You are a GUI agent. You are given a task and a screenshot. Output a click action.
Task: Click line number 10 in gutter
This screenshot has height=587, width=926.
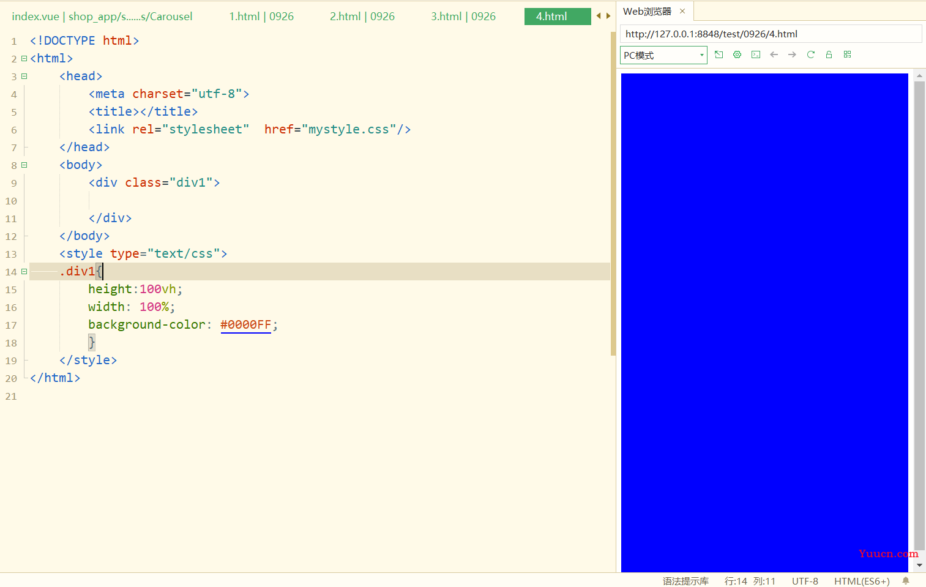pos(11,201)
